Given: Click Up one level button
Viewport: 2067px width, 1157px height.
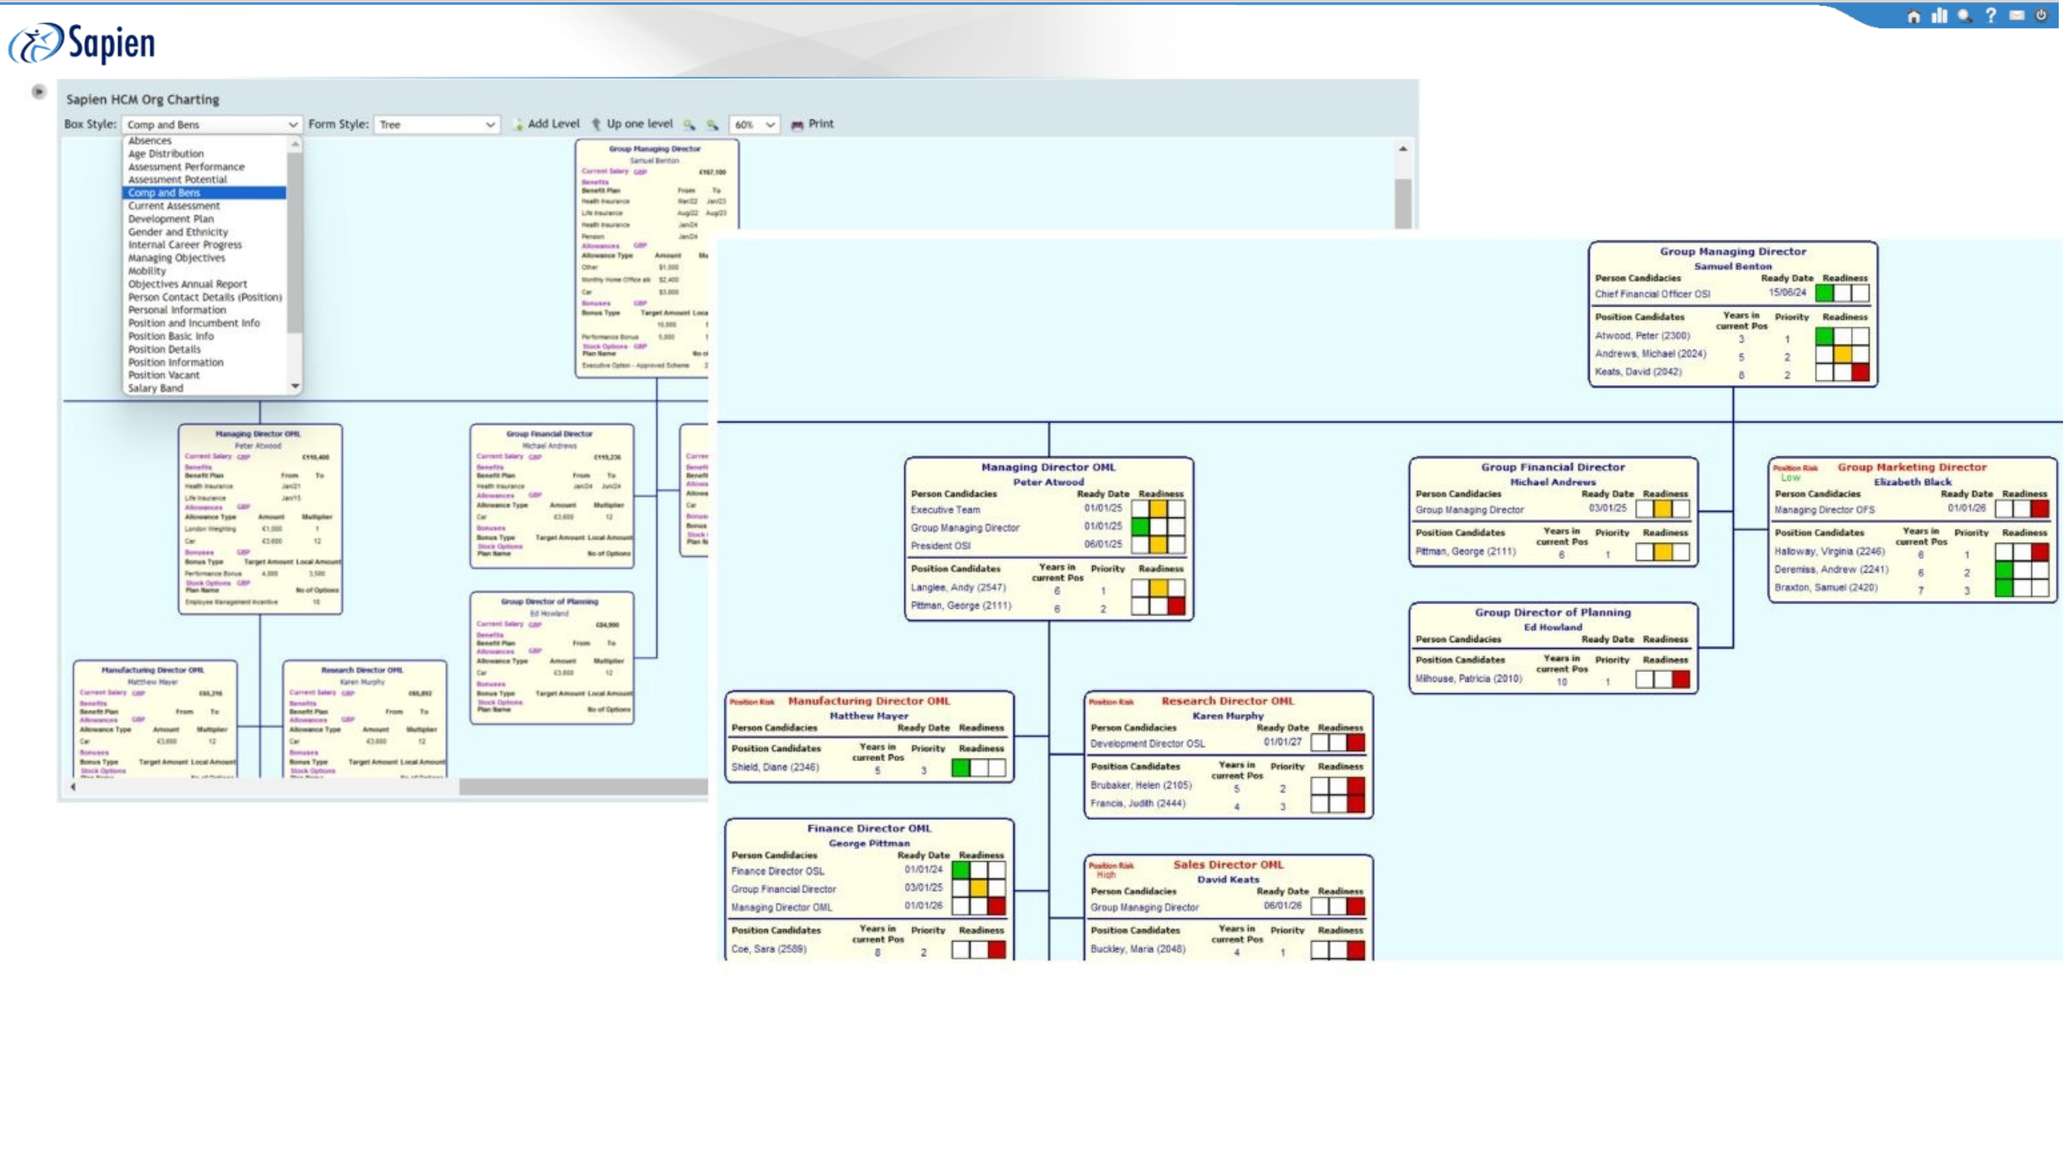Looking at the screenshot, I should point(633,124).
